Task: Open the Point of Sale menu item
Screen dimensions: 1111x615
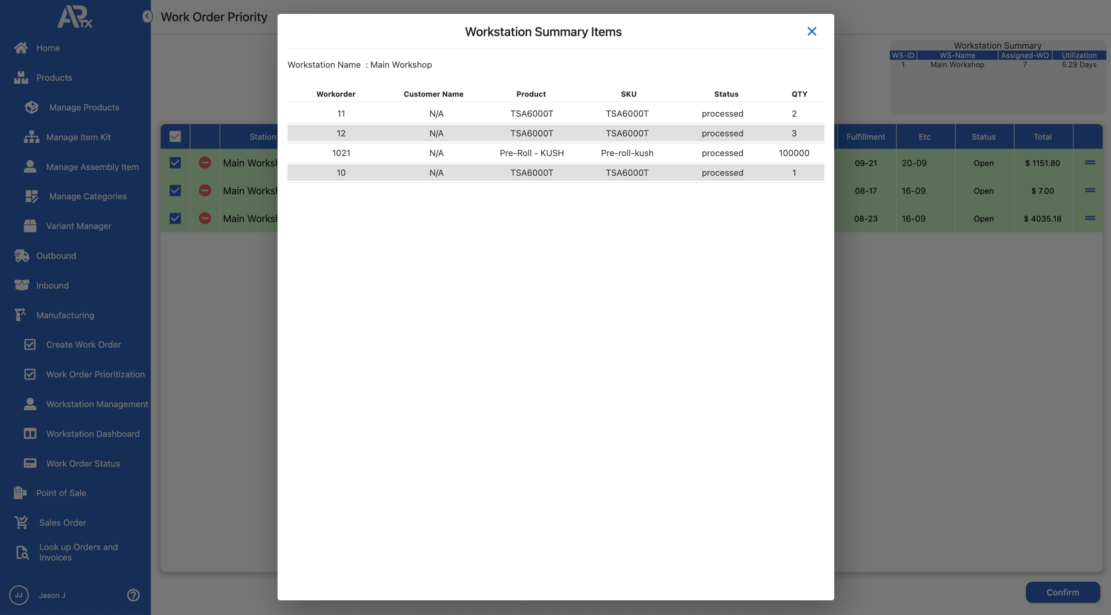Action: (61, 493)
